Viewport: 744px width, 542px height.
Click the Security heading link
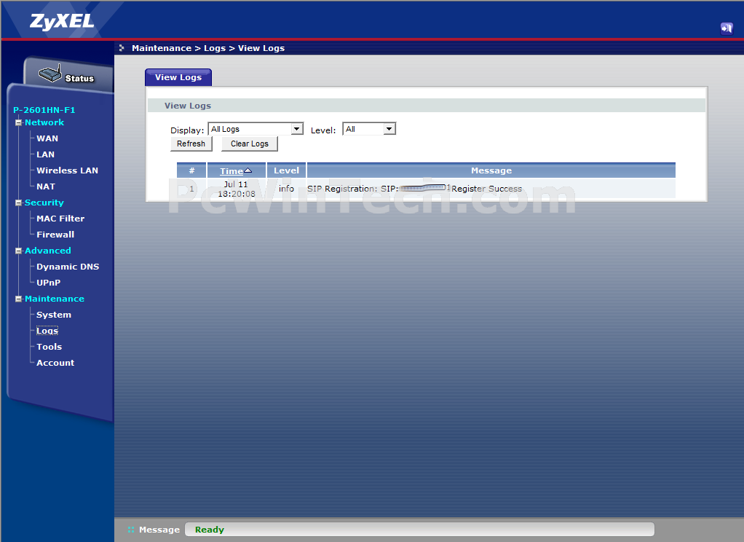[44, 203]
